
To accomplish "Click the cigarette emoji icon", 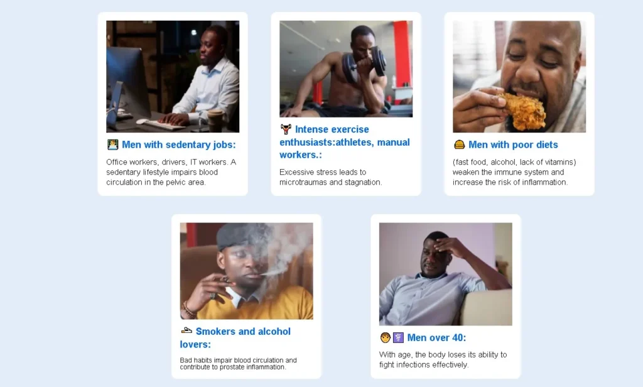I will pos(186,330).
